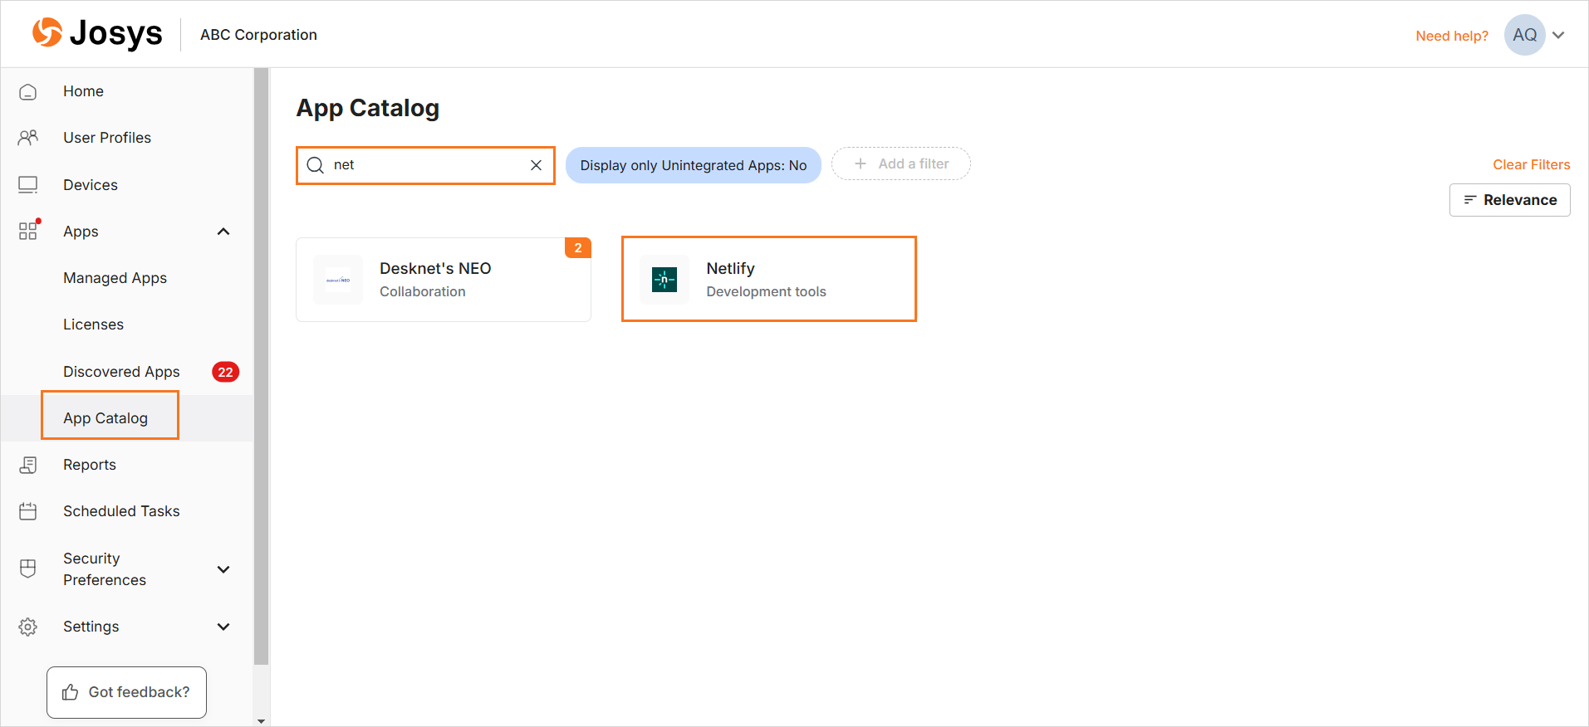Click the Josys logo
The width and height of the screenshot is (1589, 727).
97,33
